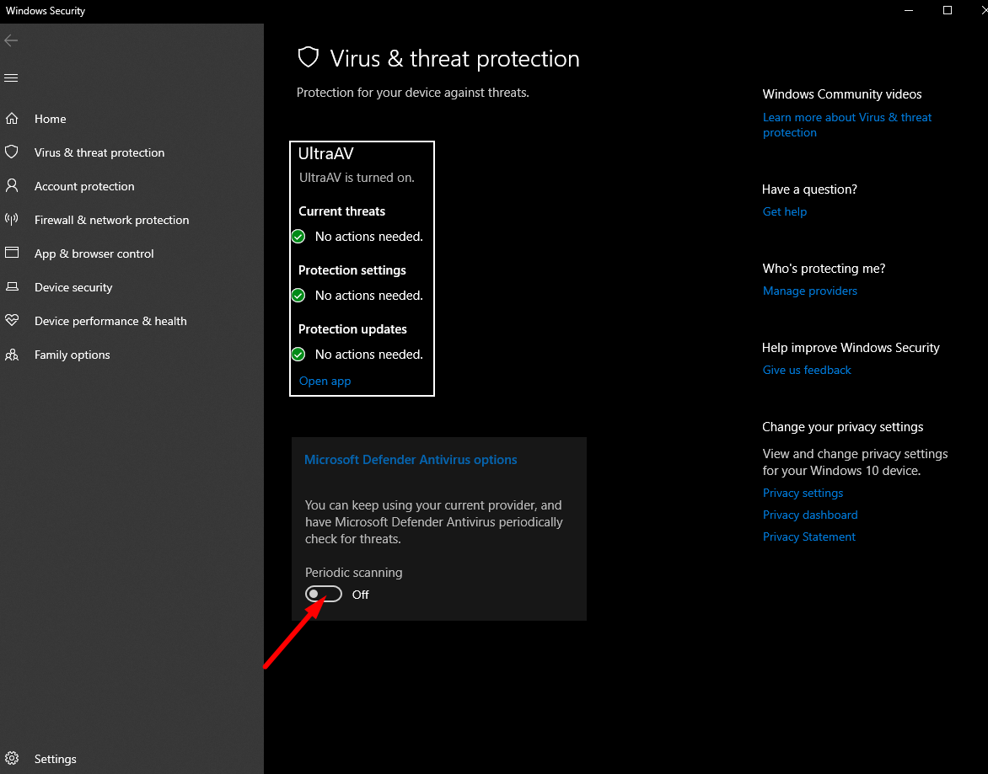
Task: Expand Microsoft Defender Antivirus options
Action: point(411,459)
